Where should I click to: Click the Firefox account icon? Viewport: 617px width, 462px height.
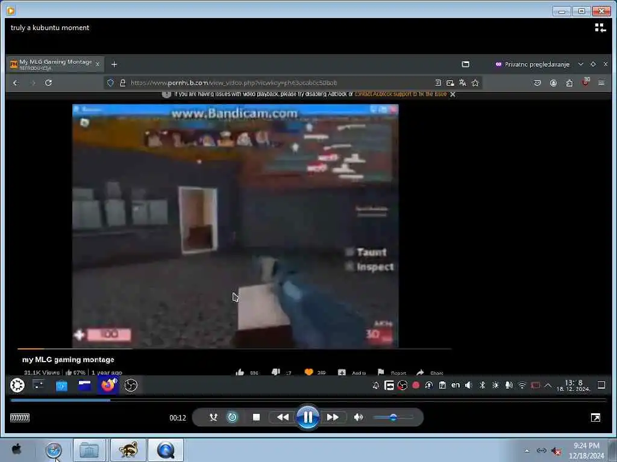coord(553,83)
